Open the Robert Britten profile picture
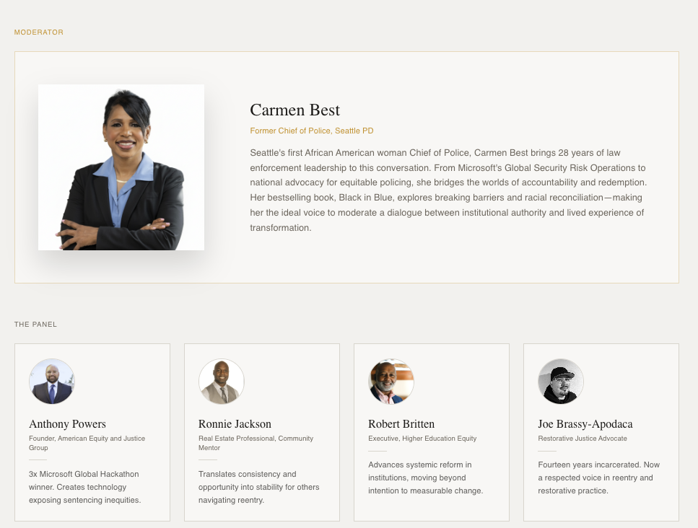This screenshot has width=698, height=528. point(391,382)
